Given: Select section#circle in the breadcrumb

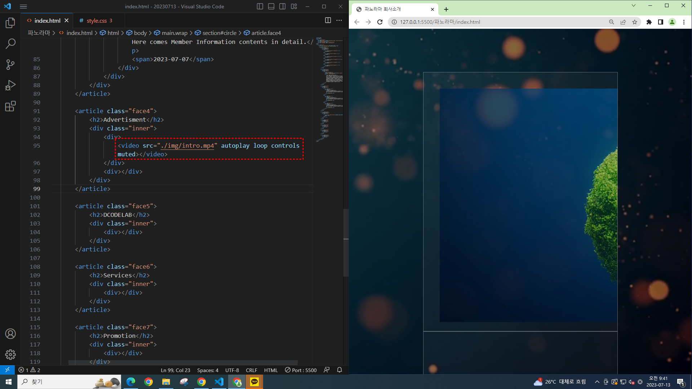Looking at the screenshot, I should click(219, 33).
